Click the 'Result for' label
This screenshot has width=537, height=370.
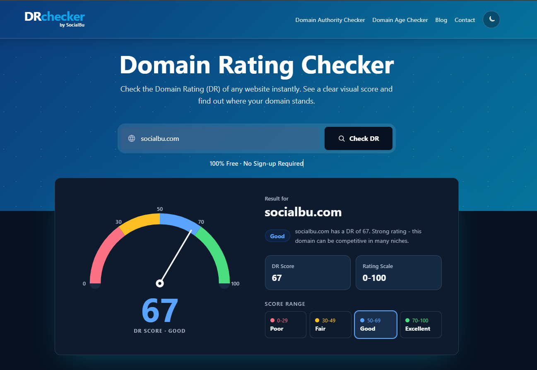(x=277, y=199)
